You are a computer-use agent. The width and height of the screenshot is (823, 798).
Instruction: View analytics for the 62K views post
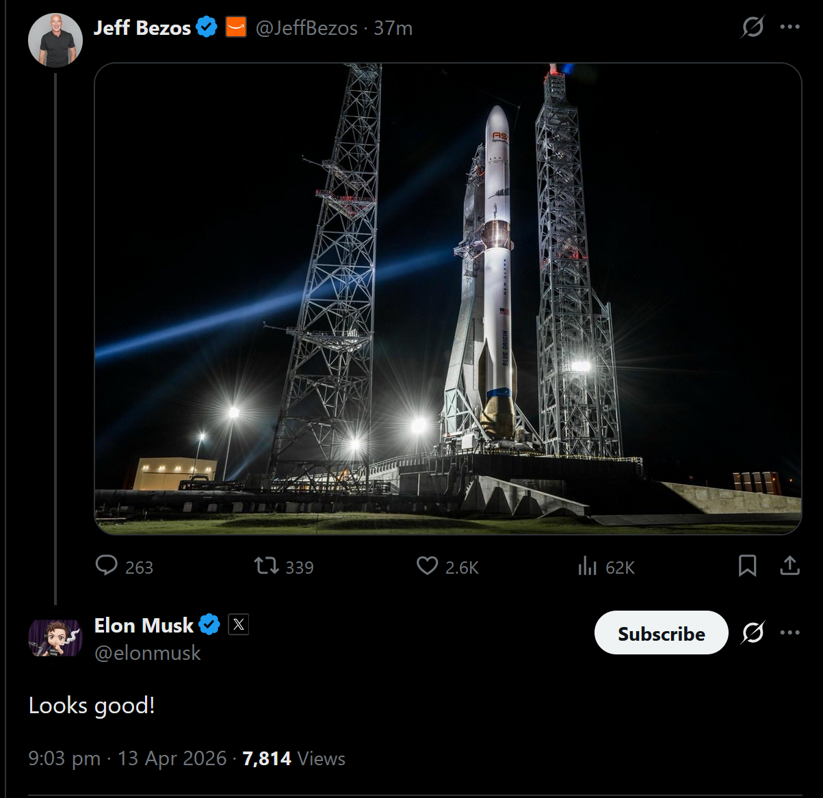click(x=588, y=566)
